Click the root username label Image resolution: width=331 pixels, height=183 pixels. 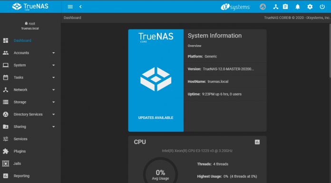(x=32, y=24)
